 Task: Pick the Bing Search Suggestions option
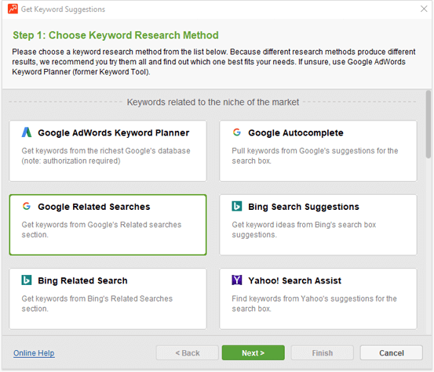318,225
